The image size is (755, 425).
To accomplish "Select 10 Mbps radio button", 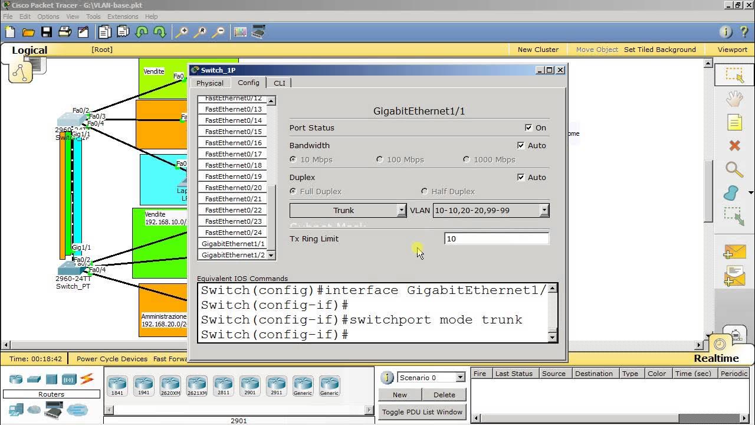I will pyautogui.click(x=293, y=159).
